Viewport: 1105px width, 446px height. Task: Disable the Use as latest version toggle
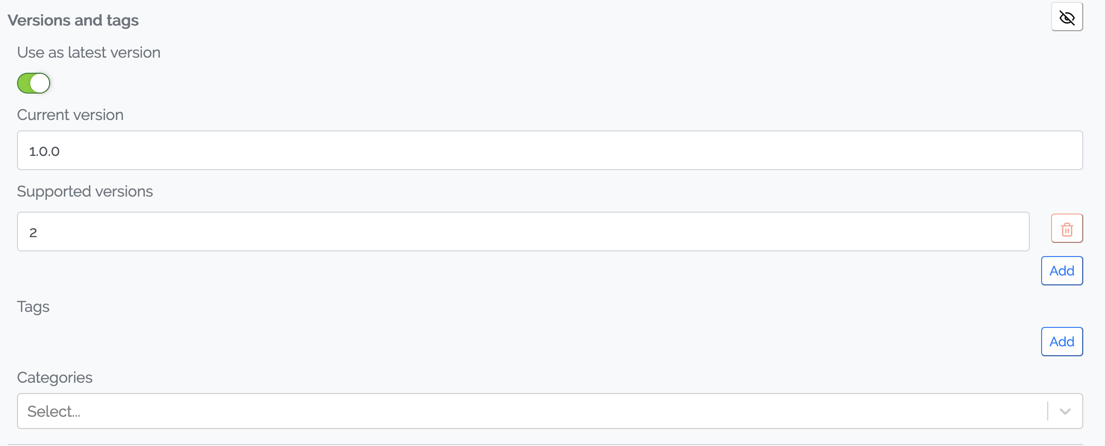(34, 83)
